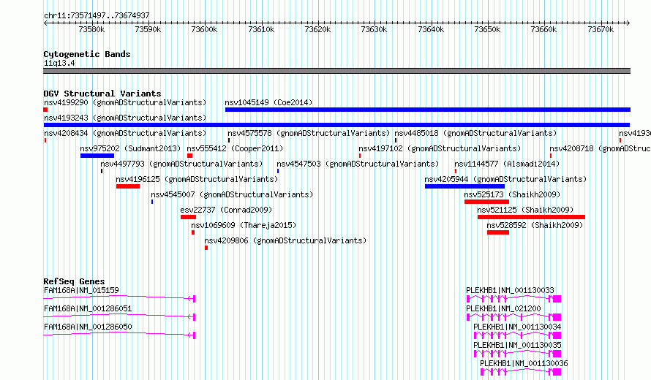Click the 11q13.4 cytogenetic band bar
This screenshot has width=651, height=380.
pyautogui.click(x=336, y=71)
